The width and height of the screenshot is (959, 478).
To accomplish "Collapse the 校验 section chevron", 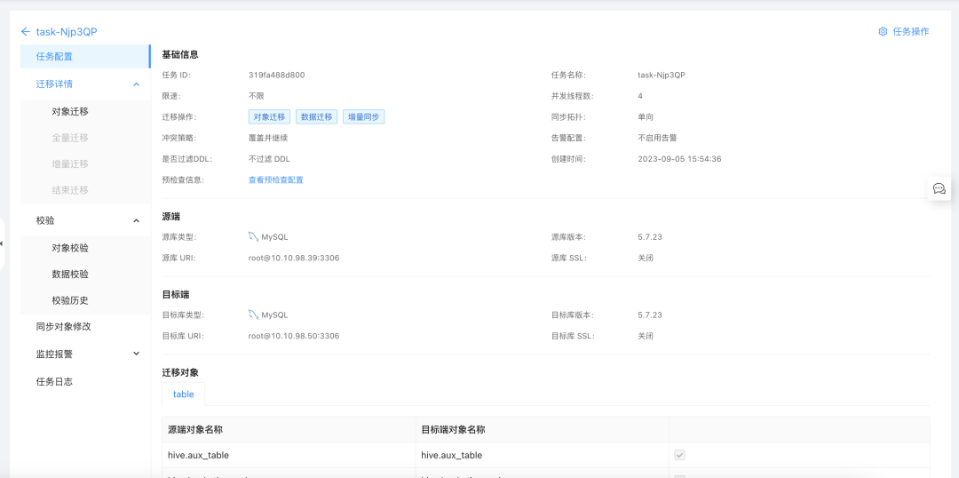I will tap(137, 220).
